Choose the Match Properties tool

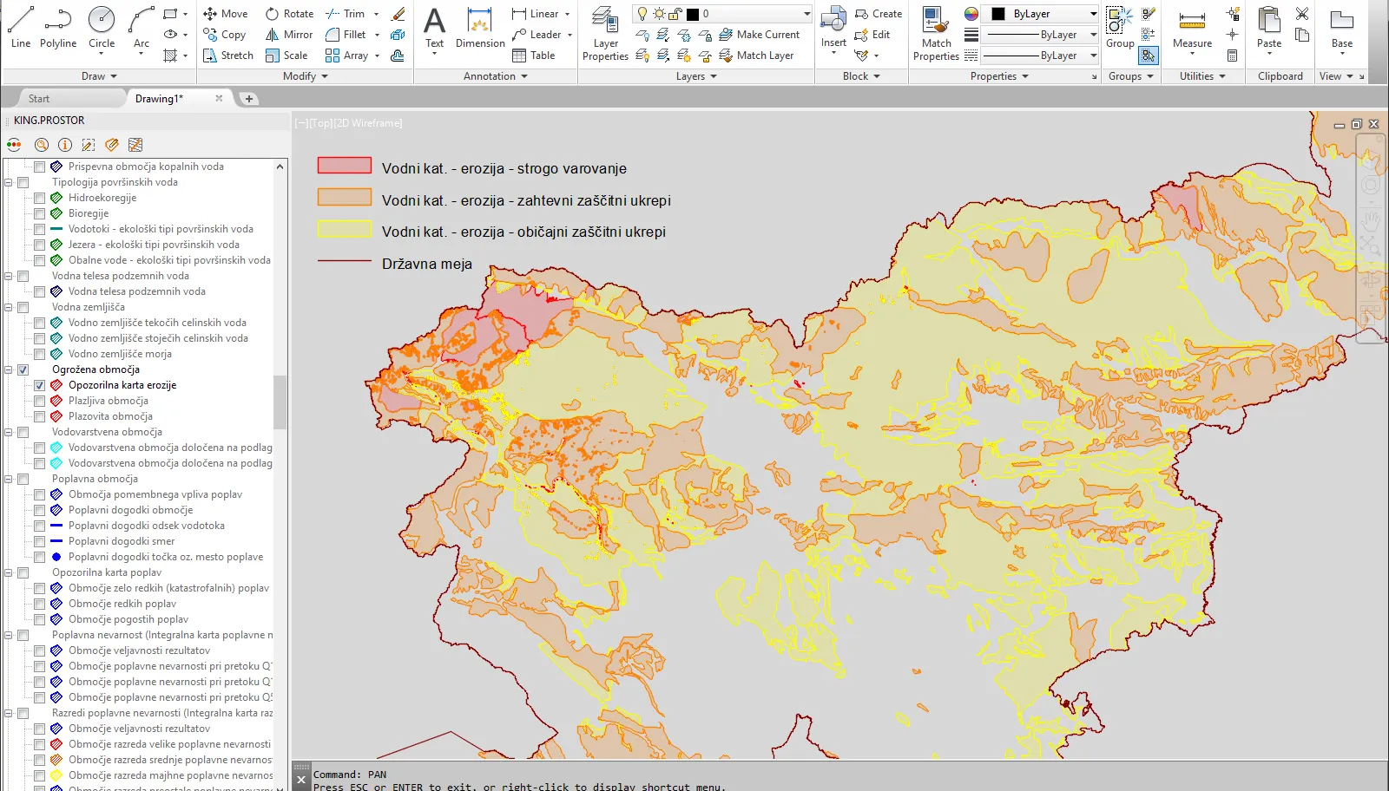[936, 33]
